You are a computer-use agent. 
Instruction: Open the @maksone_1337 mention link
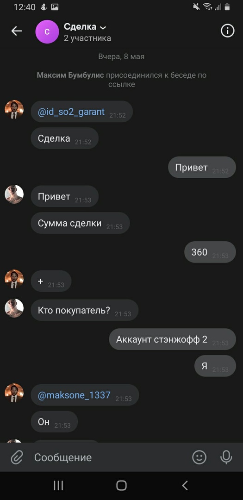[x=74, y=395]
